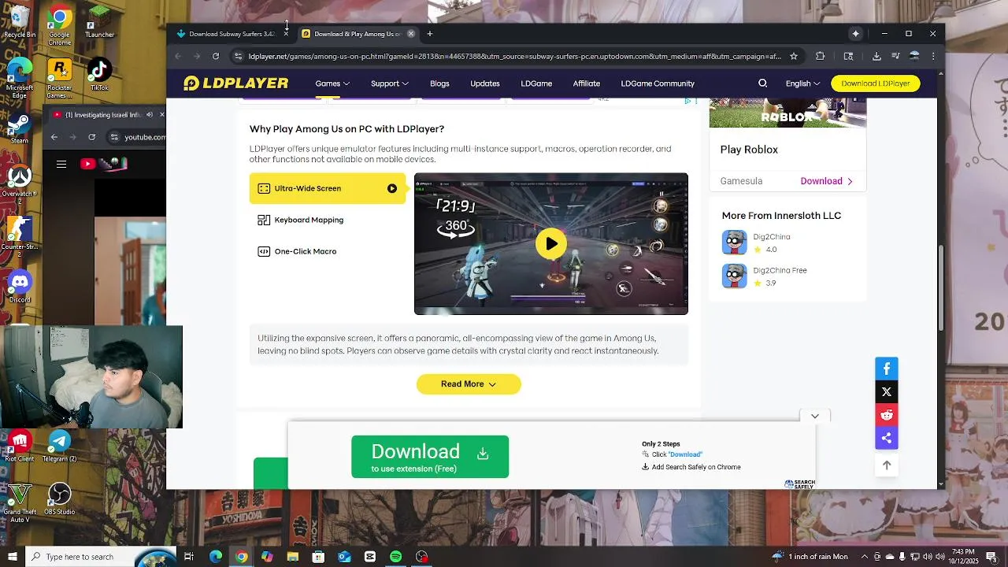Open File Explorer from taskbar
This screenshot has height=567, width=1008.
293,557
